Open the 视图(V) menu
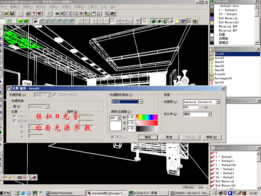The width and height of the screenshot is (261, 196). pos(28,7)
